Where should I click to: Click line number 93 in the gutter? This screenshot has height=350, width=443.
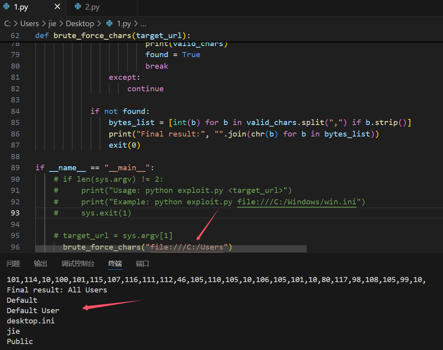[15, 213]
